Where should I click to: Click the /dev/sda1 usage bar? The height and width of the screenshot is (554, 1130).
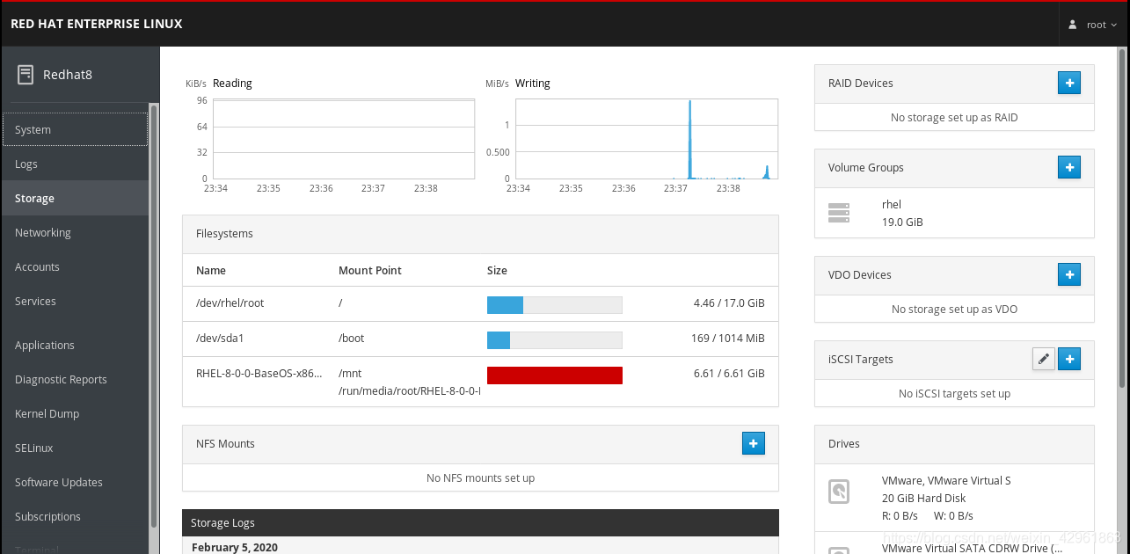(x=555, y=339)
